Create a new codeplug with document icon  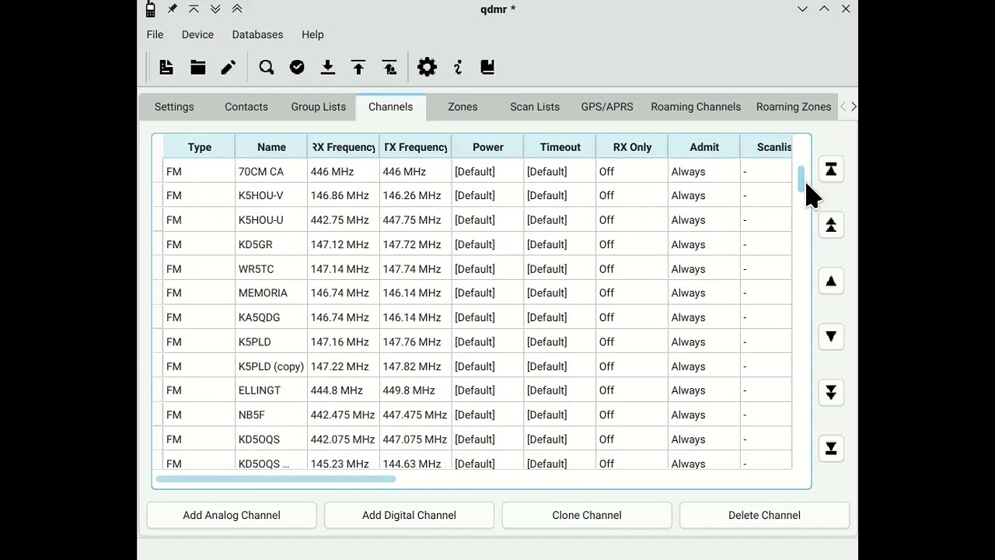click(166, 68)
